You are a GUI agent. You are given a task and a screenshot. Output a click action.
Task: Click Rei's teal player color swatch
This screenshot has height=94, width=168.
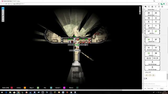(x=51, y=88)
